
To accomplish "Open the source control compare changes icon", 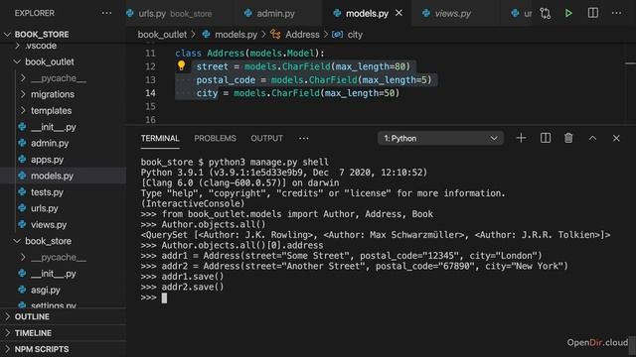I will (546, 13).
